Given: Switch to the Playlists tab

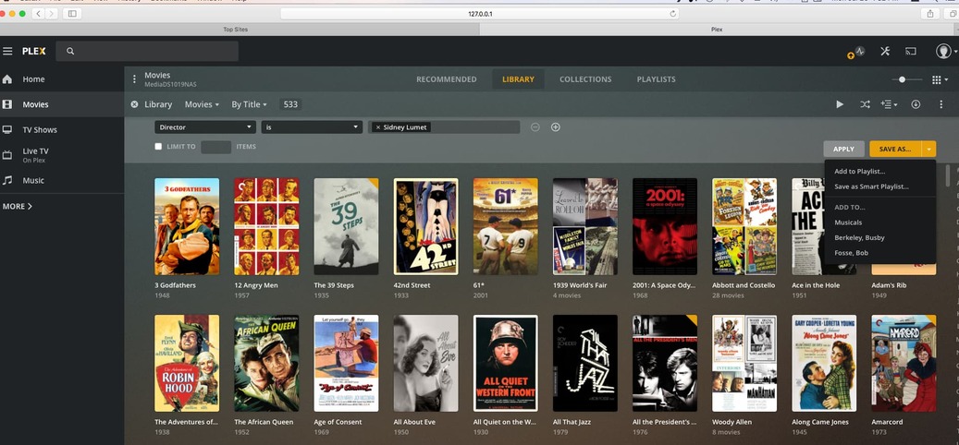Looking at the screenshot, I should click(x=657, y=79).
